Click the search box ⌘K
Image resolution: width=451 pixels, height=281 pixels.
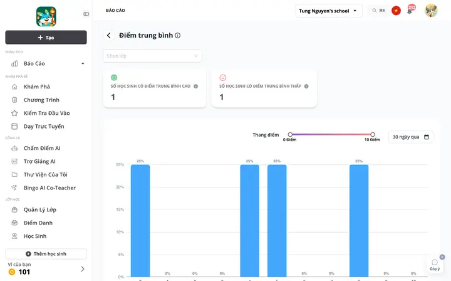(379, 11)
